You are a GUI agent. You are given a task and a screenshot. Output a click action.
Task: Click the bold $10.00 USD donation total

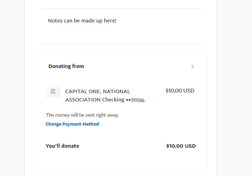[x=181, y=146]
